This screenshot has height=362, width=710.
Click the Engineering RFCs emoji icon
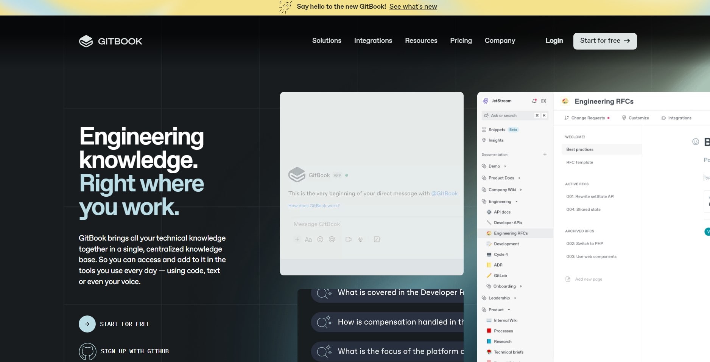click(565, 101)
